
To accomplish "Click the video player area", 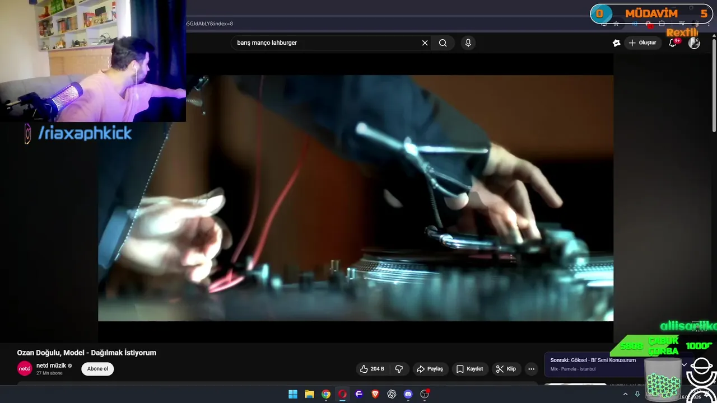I will (356, 198).
